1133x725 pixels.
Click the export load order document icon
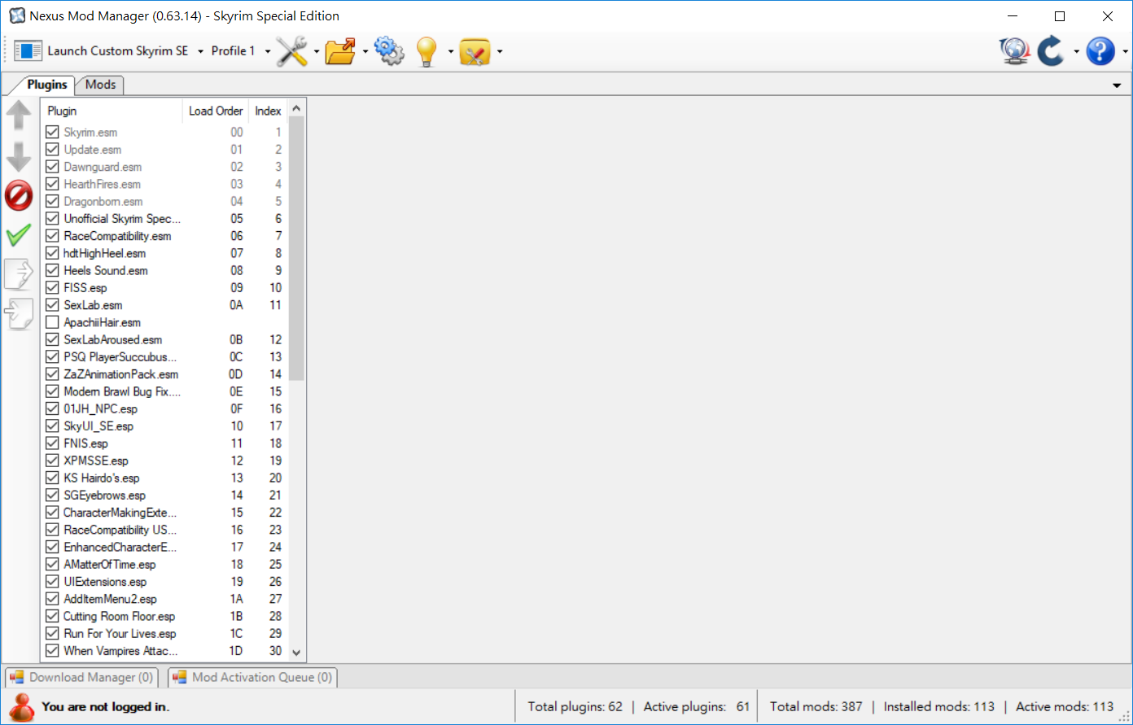(x=19, y=275)
